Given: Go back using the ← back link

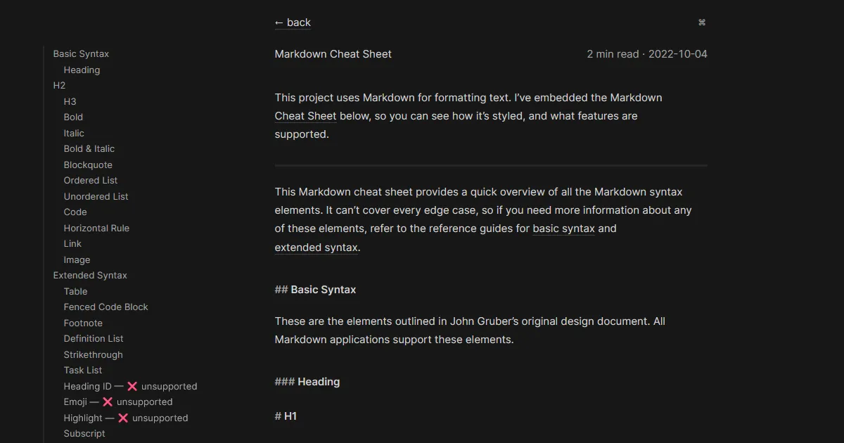Looking at the screenshot, I should tap(293, 23).
